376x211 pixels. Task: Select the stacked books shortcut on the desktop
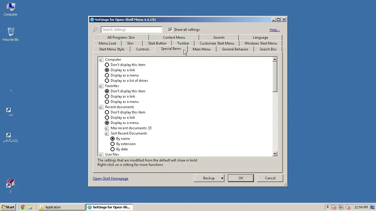pos(11,186)
